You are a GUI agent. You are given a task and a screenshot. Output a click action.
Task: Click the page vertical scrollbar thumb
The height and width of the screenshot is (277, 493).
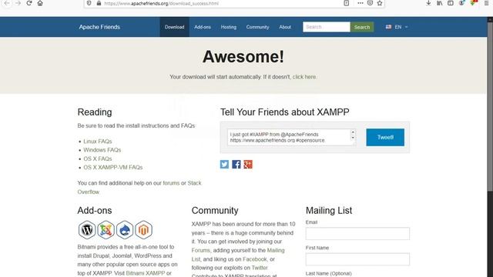coord(490,106)
